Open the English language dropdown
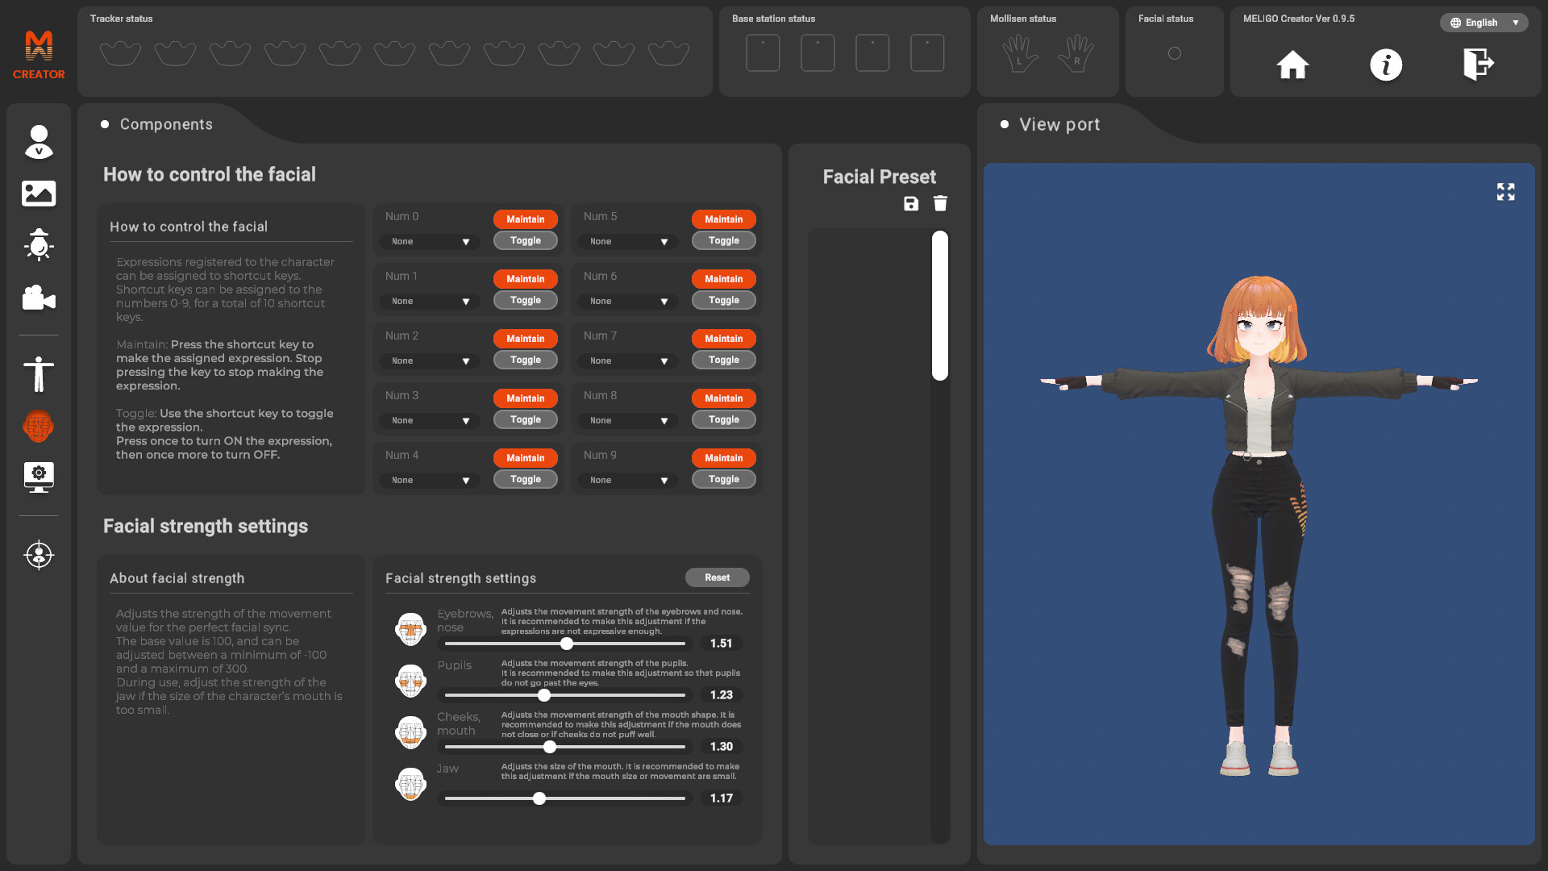Image resolution: width=1548 pixels, height=871 pixels. (x=1483, y=23)
